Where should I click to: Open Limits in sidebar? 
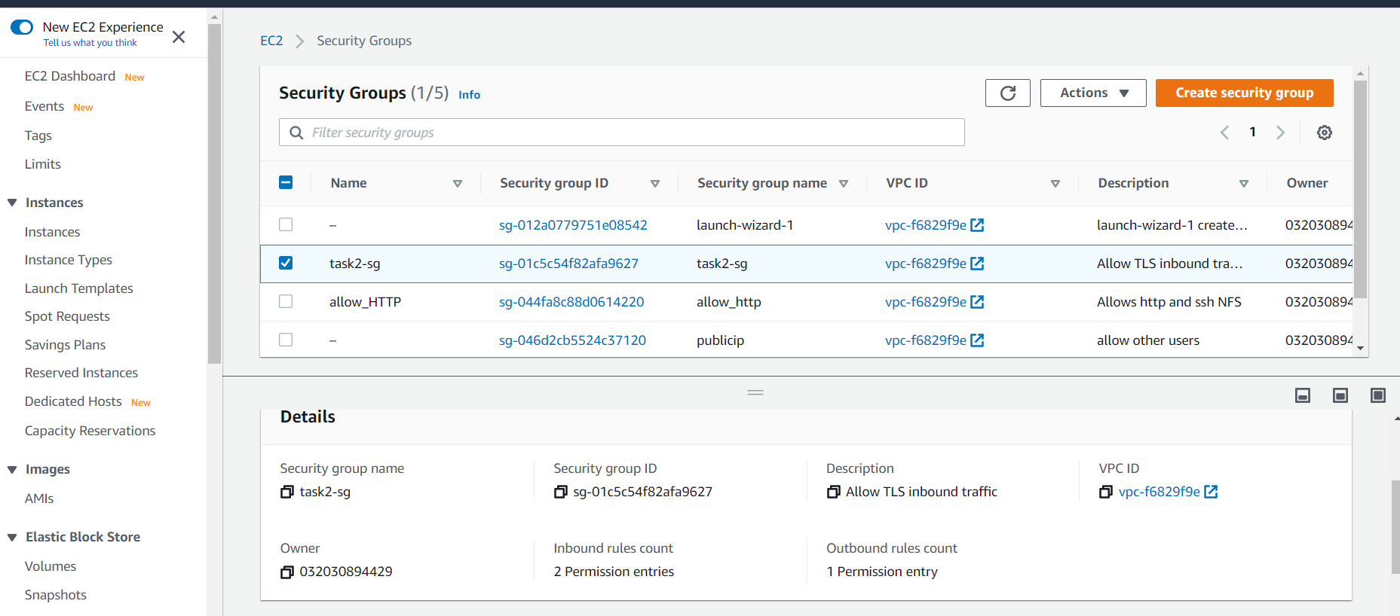[43, 164]
